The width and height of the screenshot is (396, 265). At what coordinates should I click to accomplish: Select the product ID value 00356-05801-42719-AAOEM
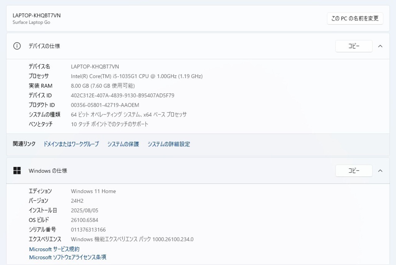point(105,105)
